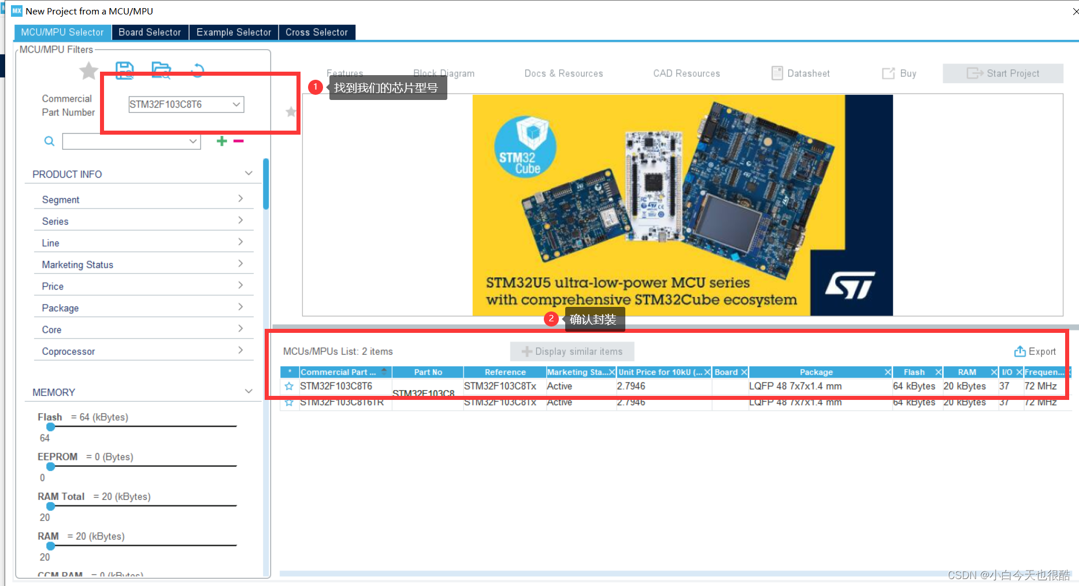
Task: Save current MCU filter settings
Action: pos(125,70)
